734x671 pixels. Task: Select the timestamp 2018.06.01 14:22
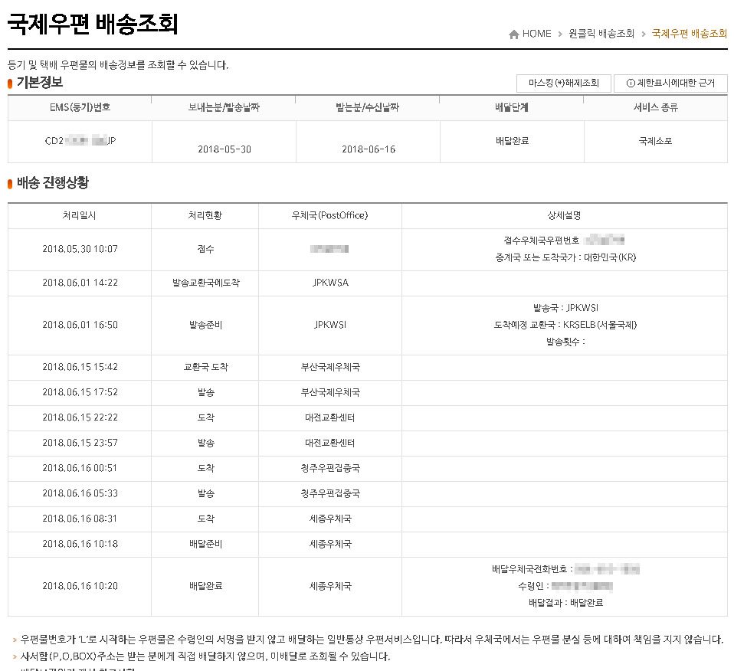tap(80, 283)
